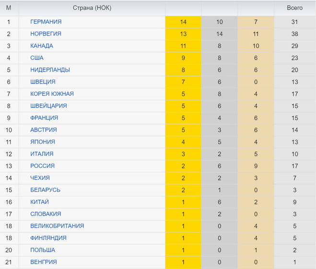Click the Всего column header
316x269 pixels.
tap(295, 8)
